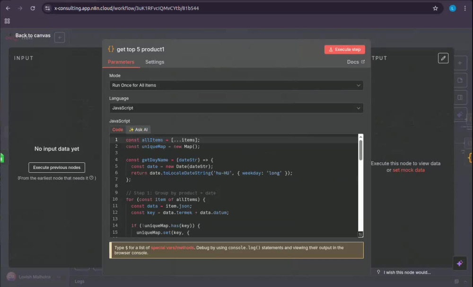Click the output edit pencil icon
The height and width of the screenshot is (287, 473).
(x=443, y=58)
